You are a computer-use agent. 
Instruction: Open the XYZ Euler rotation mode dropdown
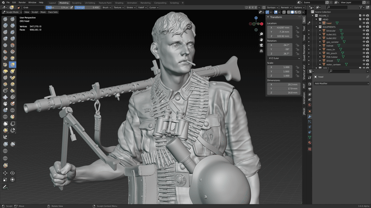point(284,58)
